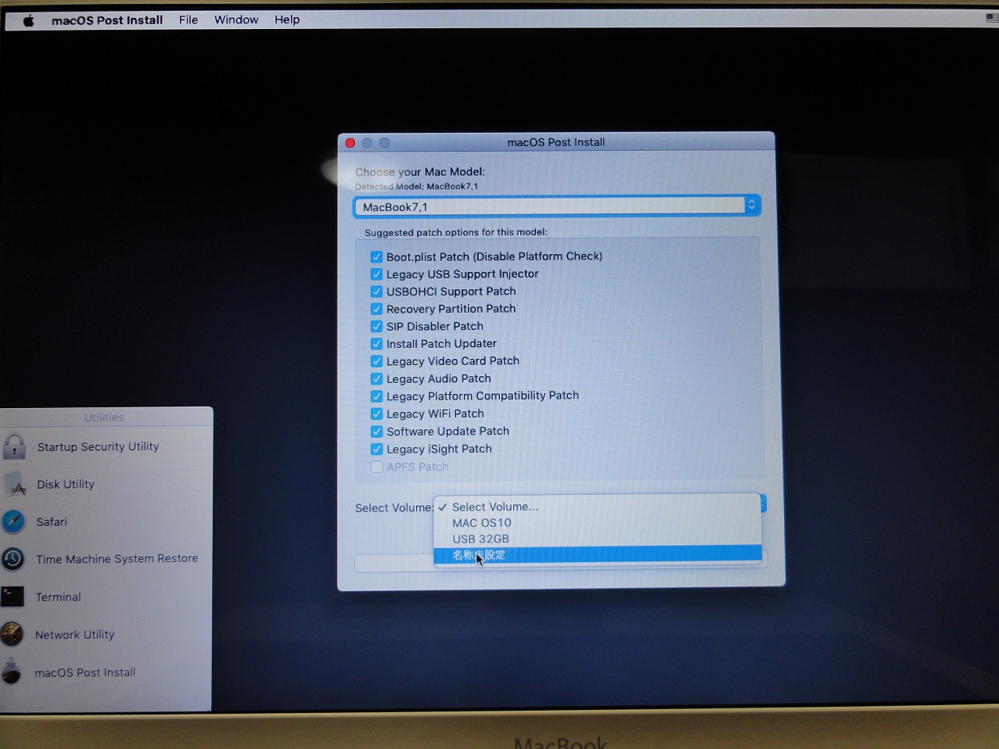The width and height of the screenshot is (999, 749).
Task: Click the Terminal icon in Utilities
Action: point(13,597)
